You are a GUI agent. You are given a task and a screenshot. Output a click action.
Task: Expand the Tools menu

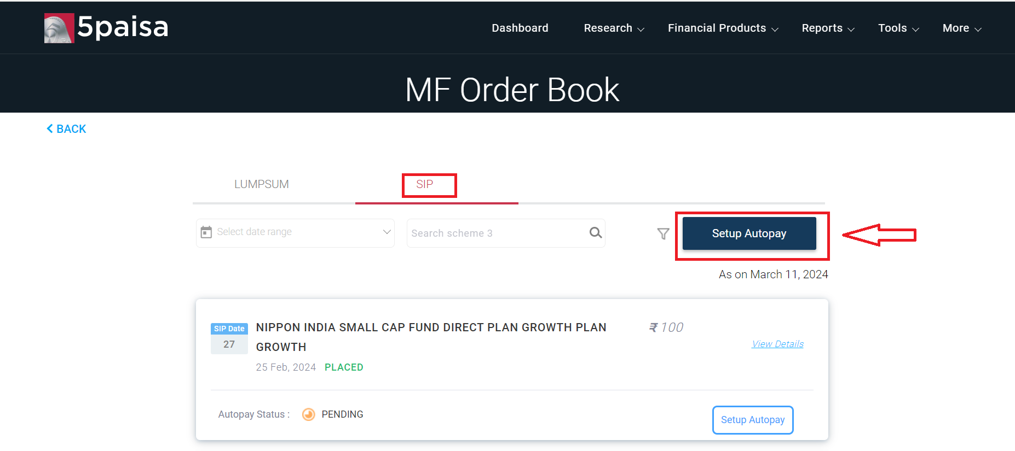898,28
